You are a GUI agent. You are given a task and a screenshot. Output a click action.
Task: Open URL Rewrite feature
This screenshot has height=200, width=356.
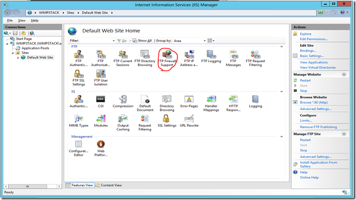point(189,121)
